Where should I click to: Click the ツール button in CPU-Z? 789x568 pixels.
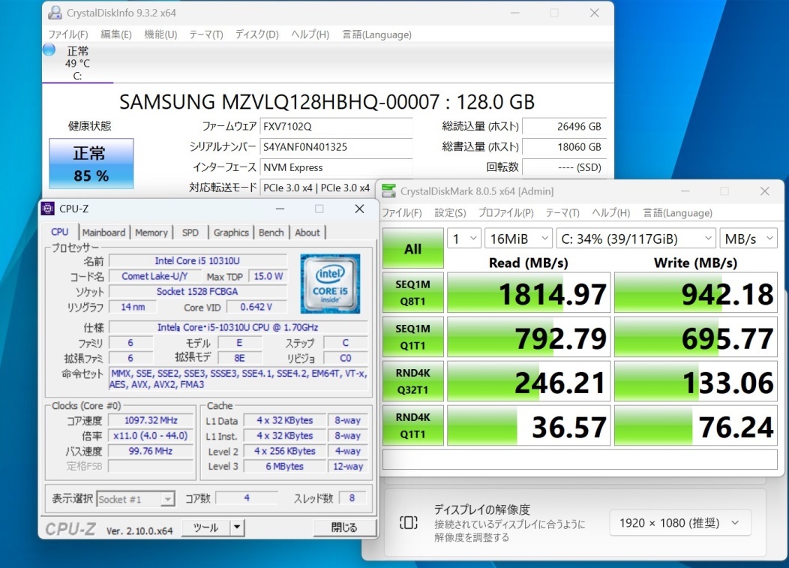pyautogui.click(x=205, y=527)
